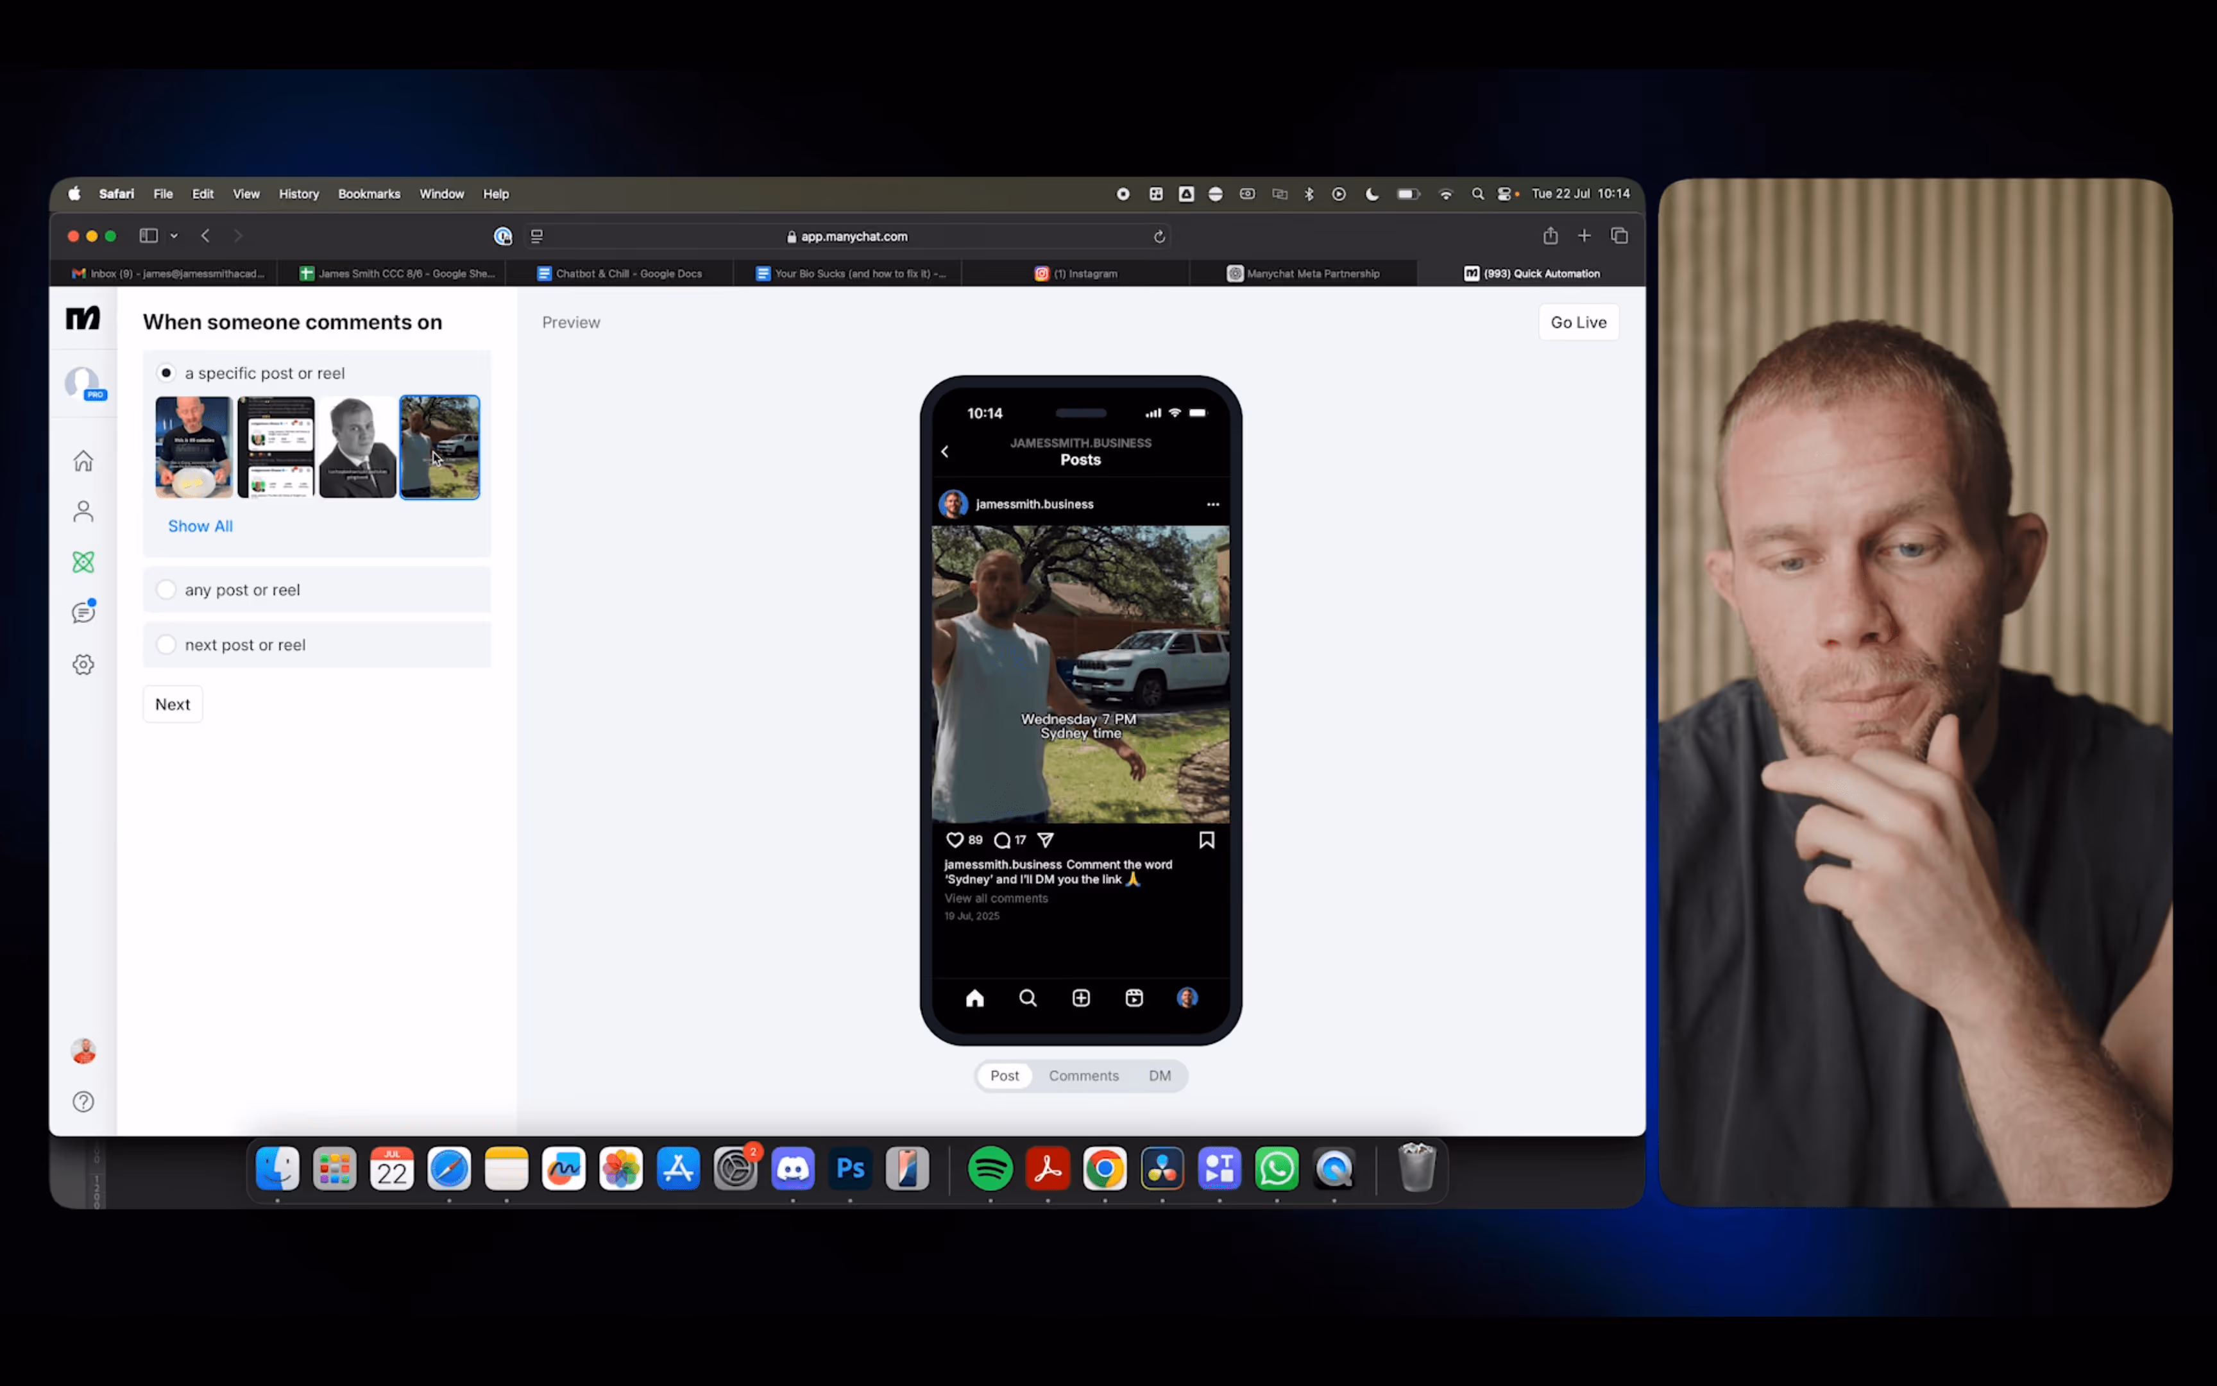Select 'any post or reel' option

click(167, 590)
